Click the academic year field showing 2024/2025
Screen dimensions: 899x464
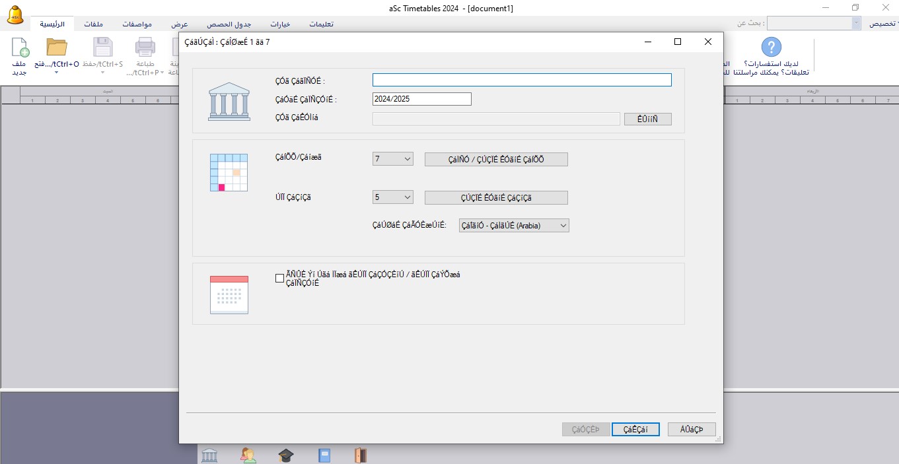click(x=421, y=99)
